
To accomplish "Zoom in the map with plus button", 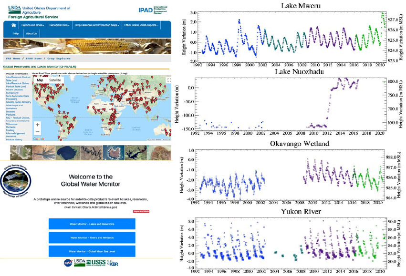I will 38,125.
